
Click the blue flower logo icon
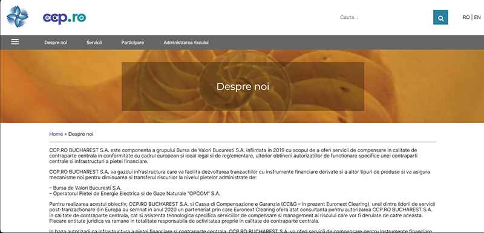pos(18,17)
